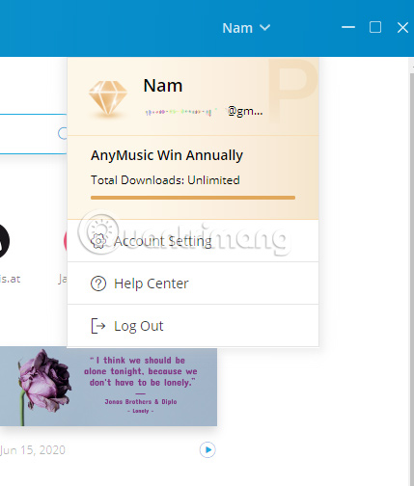Click the Jun 15, 2020 date text
The height and width of the screenshot is (486, 414).
(x=33, y=449)
